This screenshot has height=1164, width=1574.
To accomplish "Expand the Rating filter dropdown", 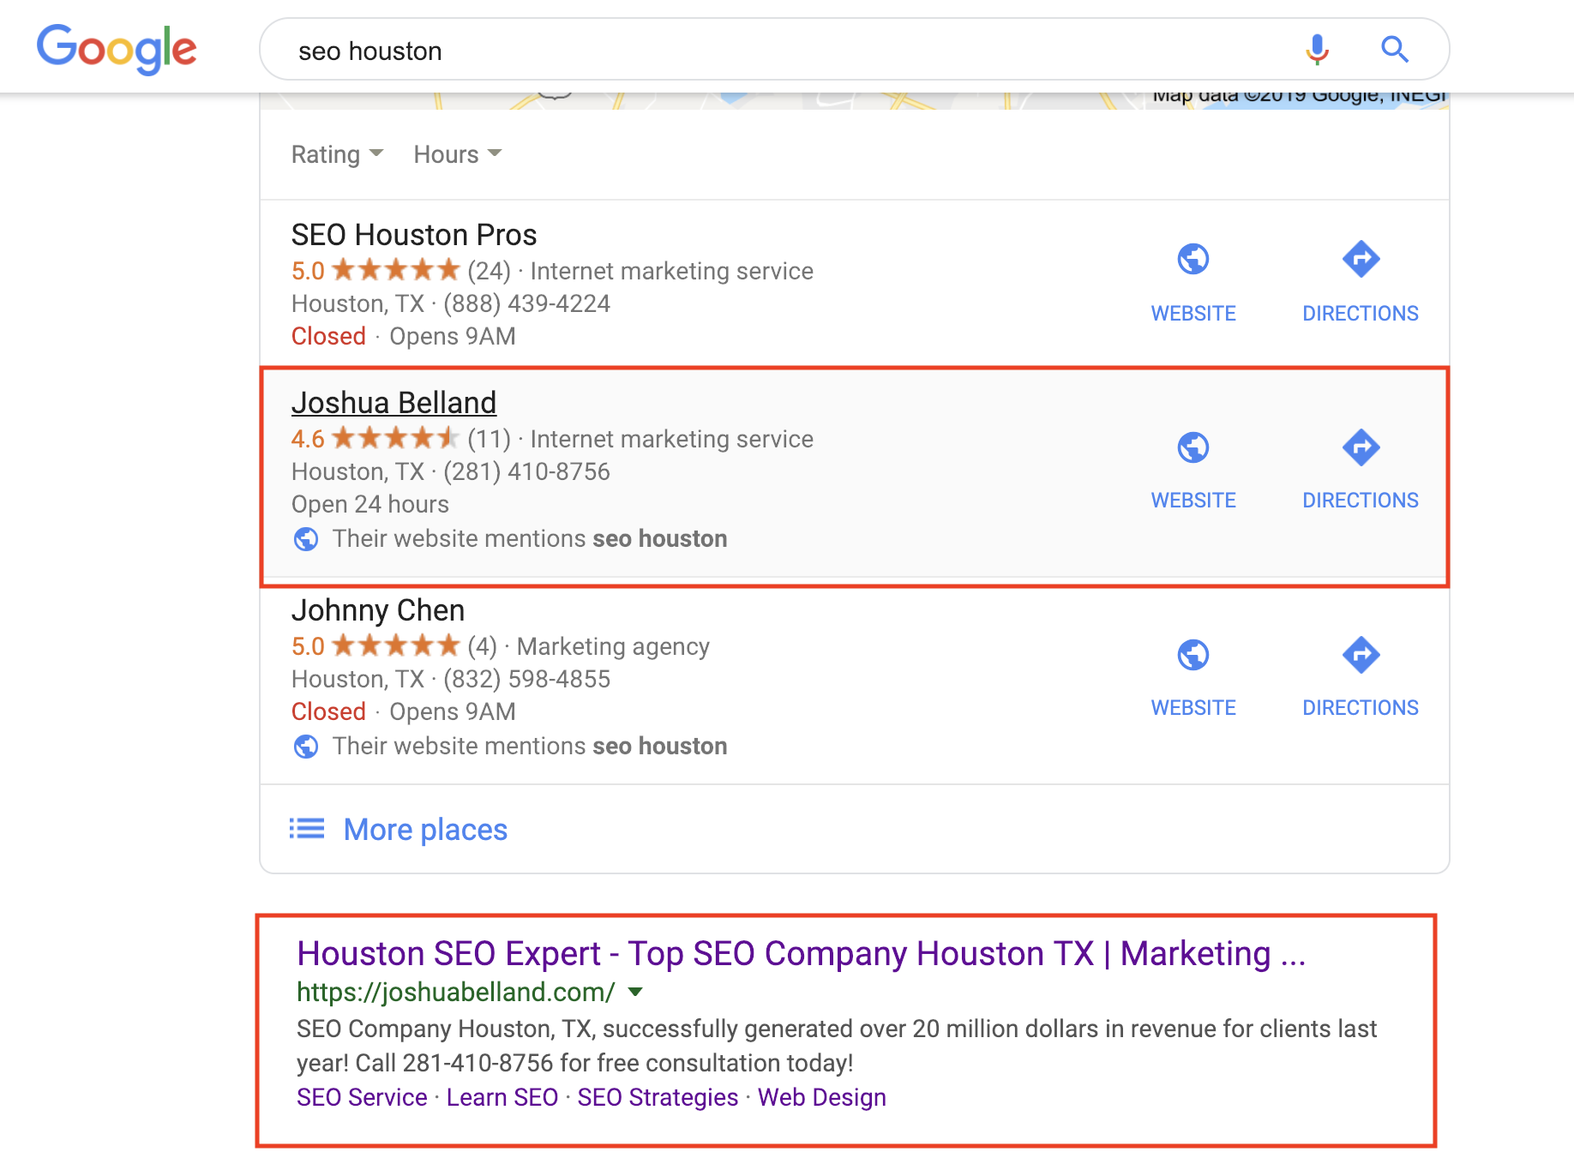I will click(337, 154).
